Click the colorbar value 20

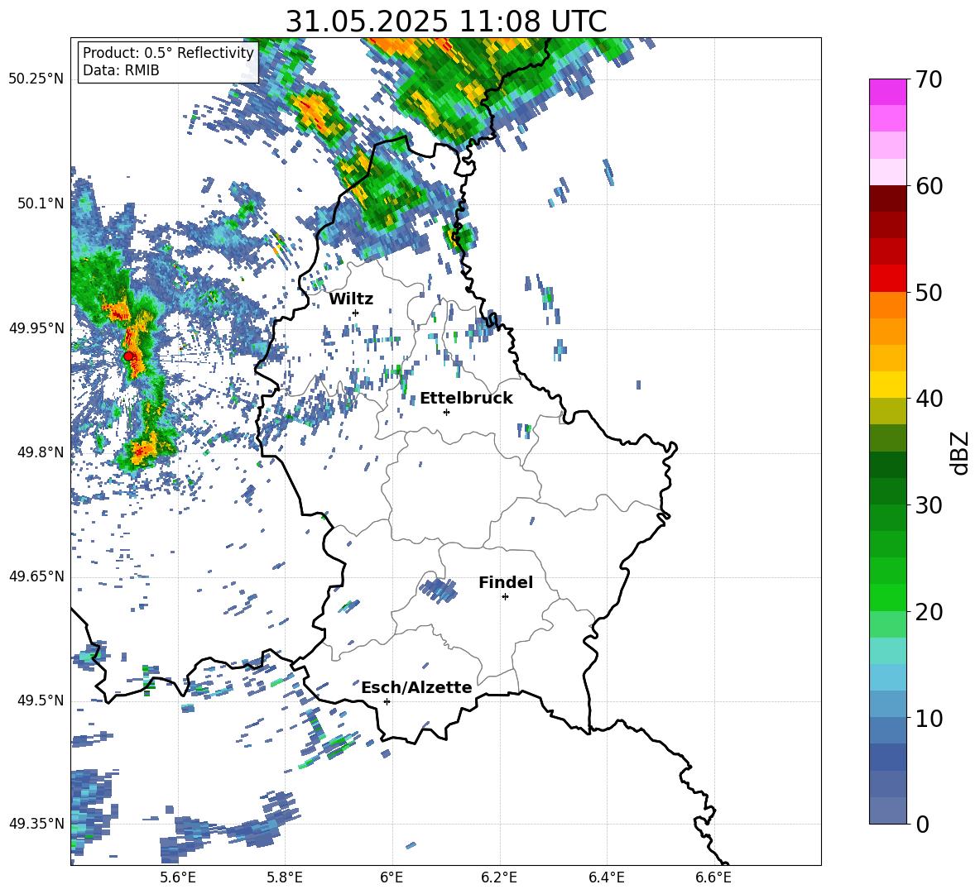click(x=929, y=611)
